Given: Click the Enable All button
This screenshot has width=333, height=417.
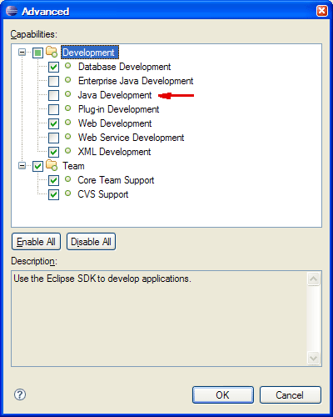Looking at the screenshot, I should coord(36,242).
